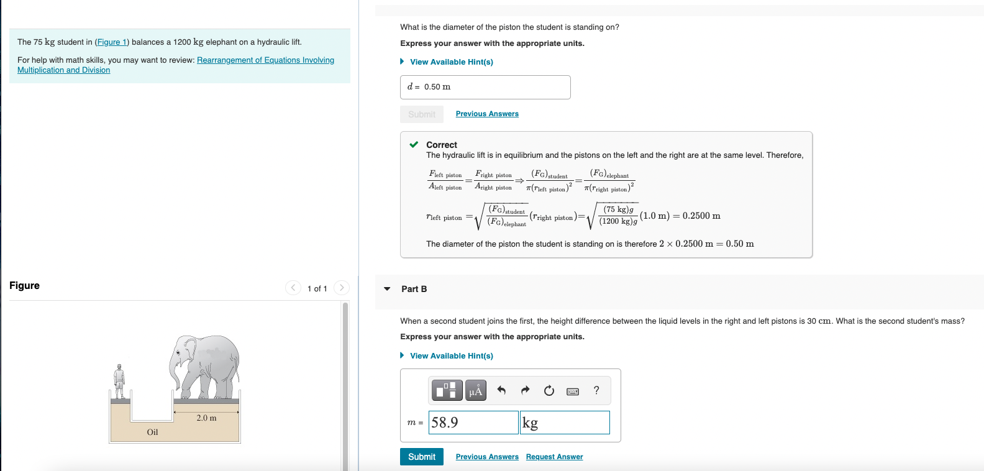Click the mass value field 58.9

[473, 423]
